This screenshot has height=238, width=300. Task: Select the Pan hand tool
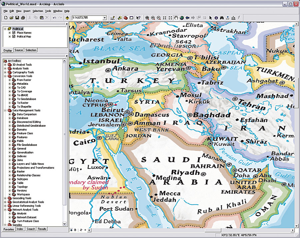[x=176, y=18]
